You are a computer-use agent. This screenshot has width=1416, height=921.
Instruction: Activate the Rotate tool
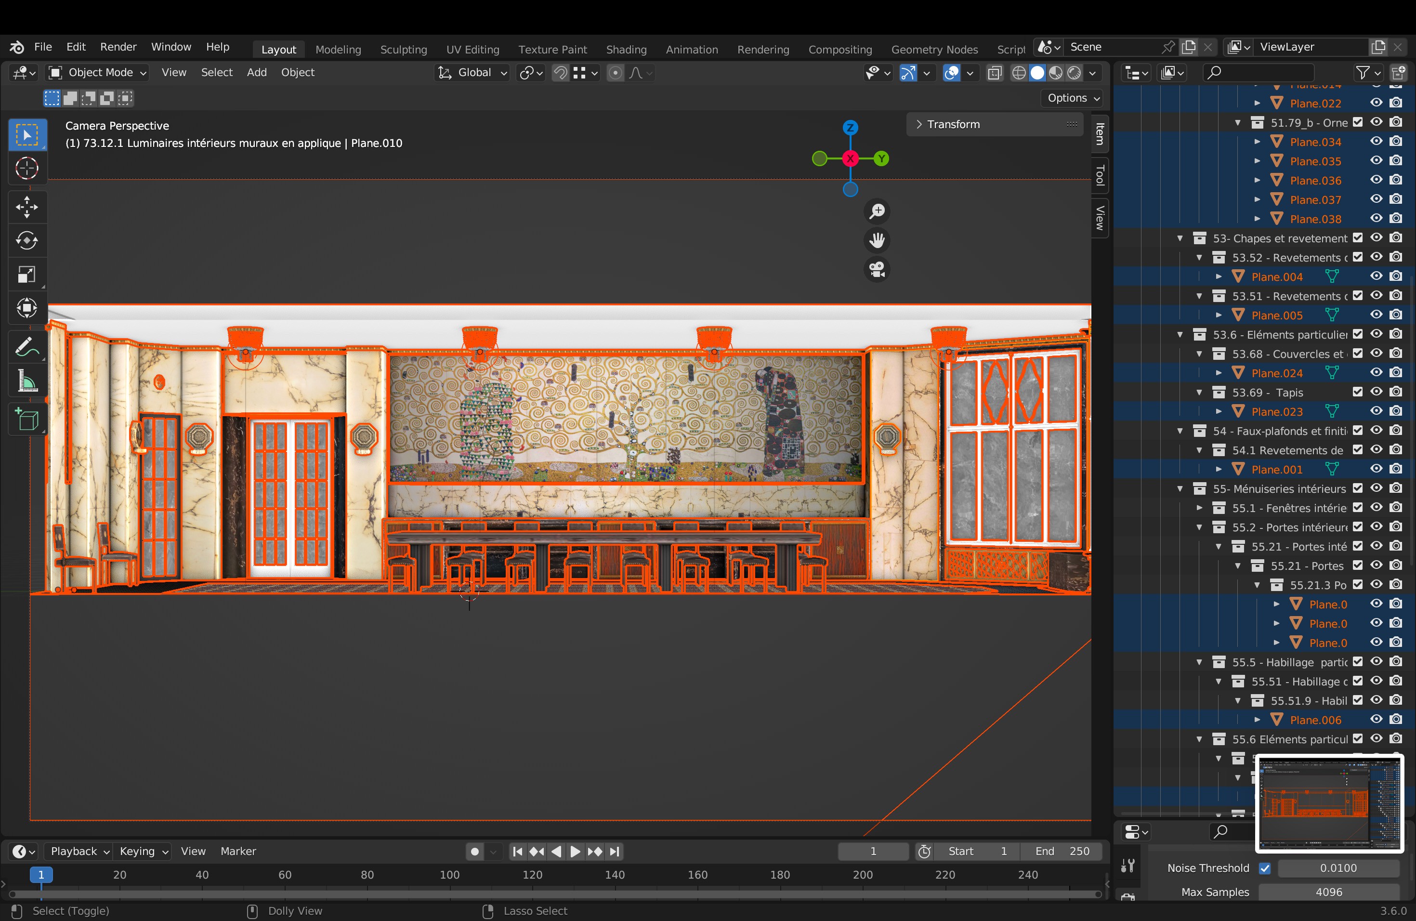pos(27,240)
